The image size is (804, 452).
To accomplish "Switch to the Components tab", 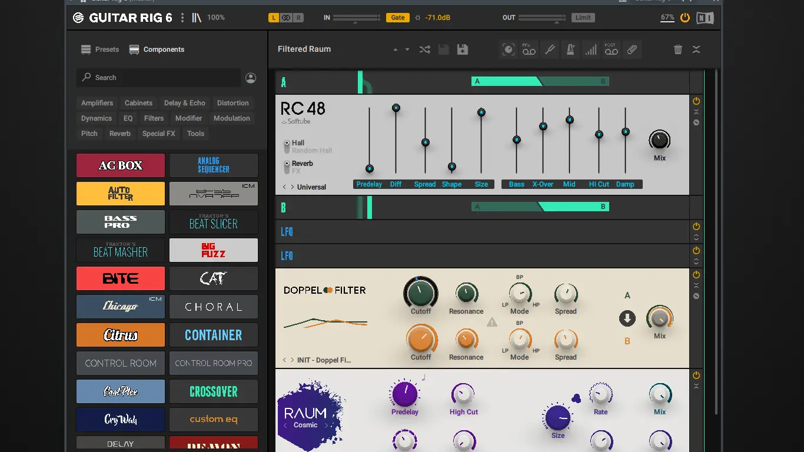I will coord(157,49).
